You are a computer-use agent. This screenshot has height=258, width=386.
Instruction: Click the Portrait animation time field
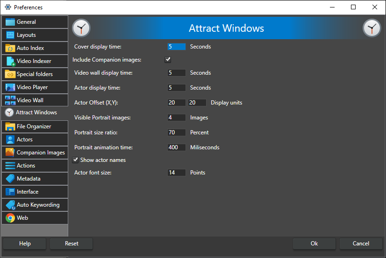click(x=177, y=147)
